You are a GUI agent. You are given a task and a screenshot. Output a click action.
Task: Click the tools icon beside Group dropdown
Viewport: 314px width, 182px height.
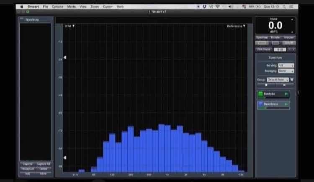292,80
